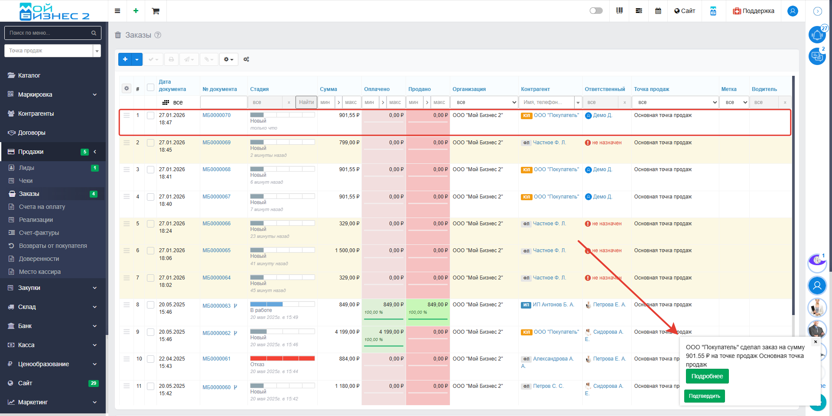Open the calendar icon in top bar
The image size is (832, 416).
658,11
